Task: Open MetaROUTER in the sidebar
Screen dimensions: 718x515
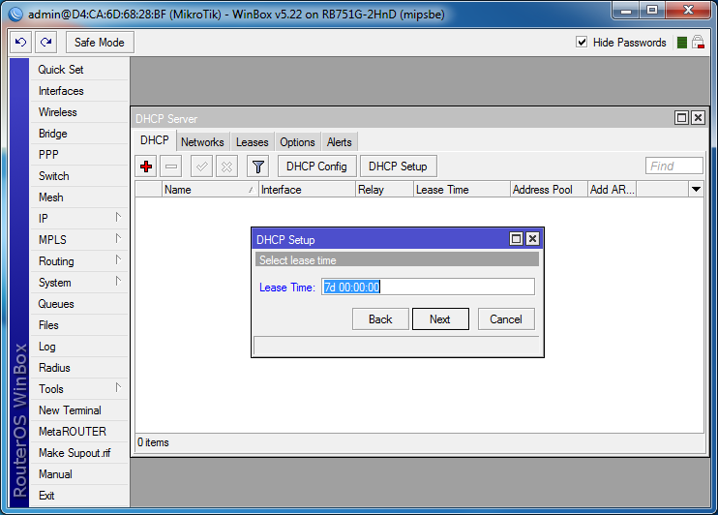Action: (x=78, y=432)
